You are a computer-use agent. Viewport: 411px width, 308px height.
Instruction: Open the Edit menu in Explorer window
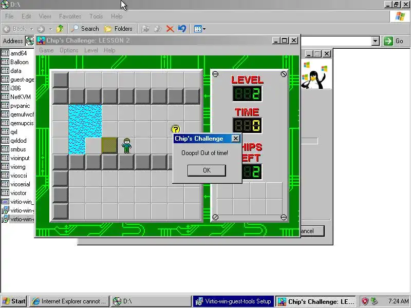26,16
